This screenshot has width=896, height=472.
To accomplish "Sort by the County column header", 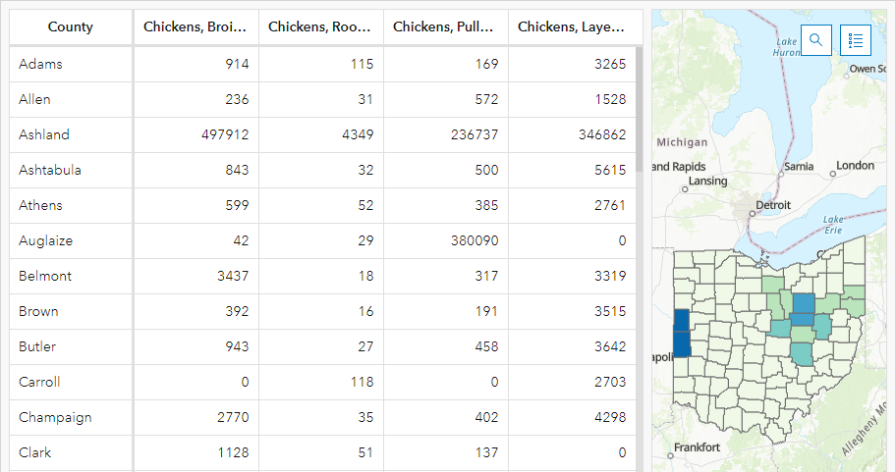I will pos(71,26).
